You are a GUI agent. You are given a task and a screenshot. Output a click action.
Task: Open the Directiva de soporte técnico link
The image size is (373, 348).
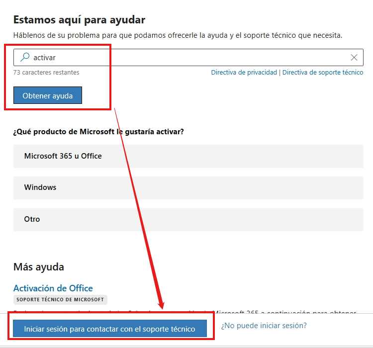click(x=323, y=72)
